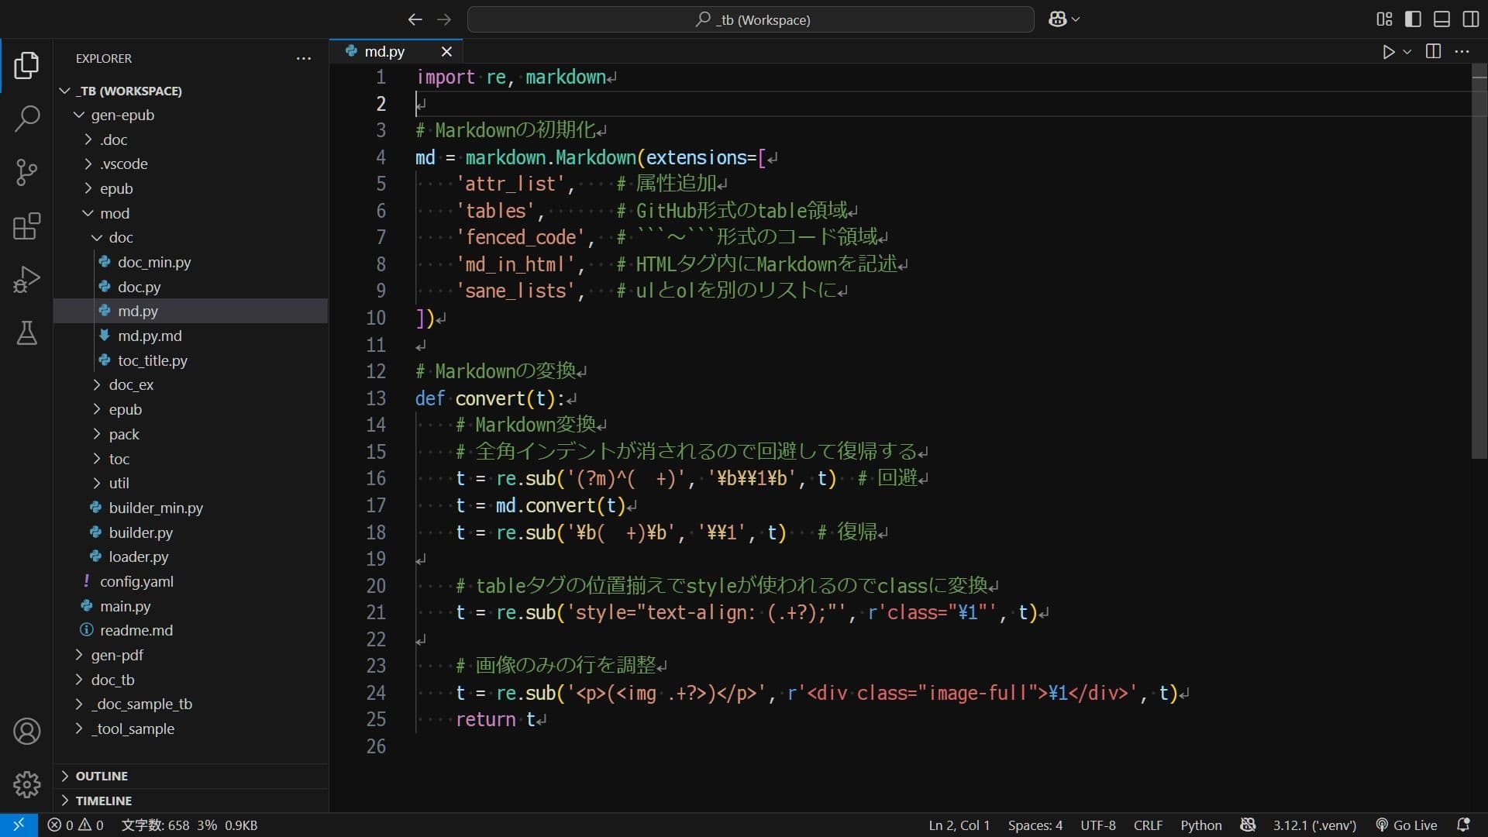Viewport: 1488px width, 837px height.
Task: Toggle the bottom panel visibility
Action: point(1441,19)
